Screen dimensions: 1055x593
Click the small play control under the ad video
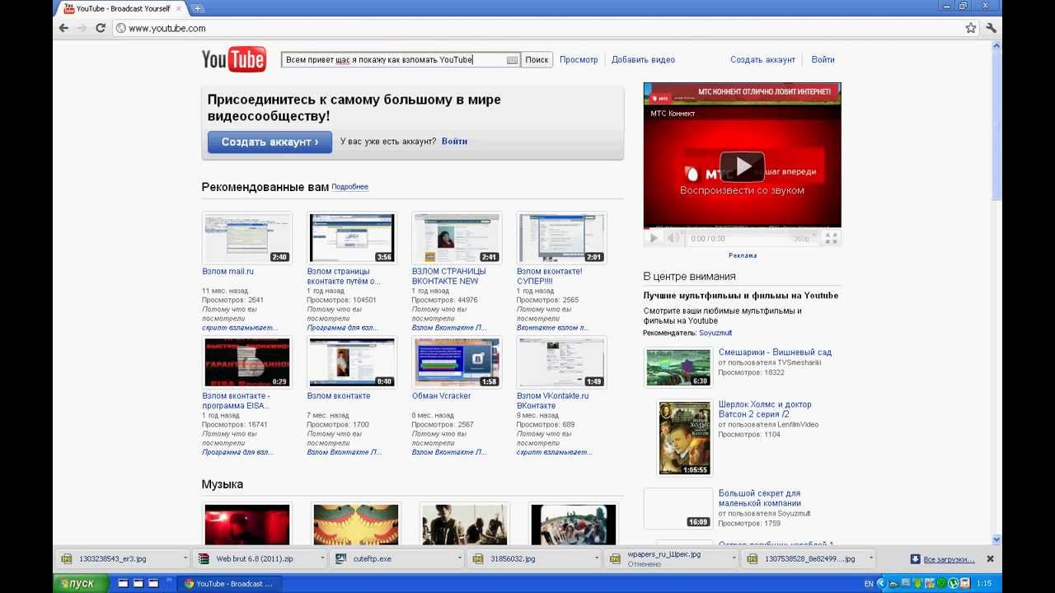coord(654,238)
